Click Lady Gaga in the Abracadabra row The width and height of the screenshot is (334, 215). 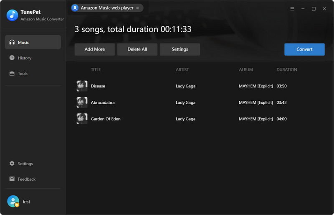(185, 103)
